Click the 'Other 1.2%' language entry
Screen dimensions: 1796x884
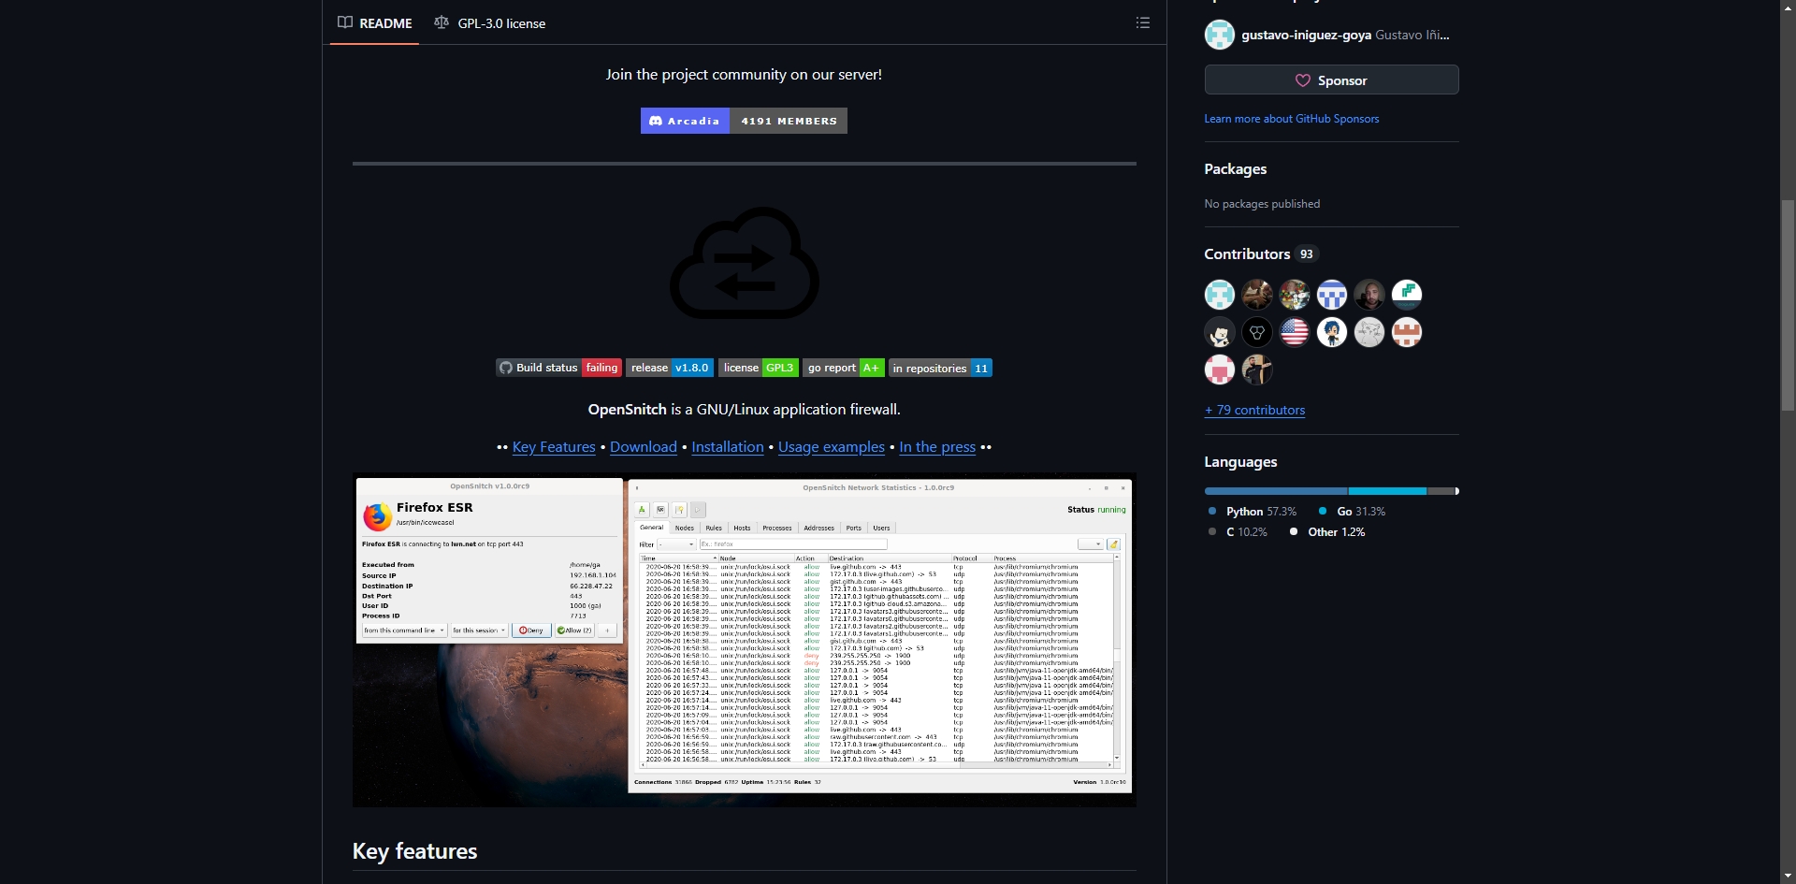[x=1326, y=532]
